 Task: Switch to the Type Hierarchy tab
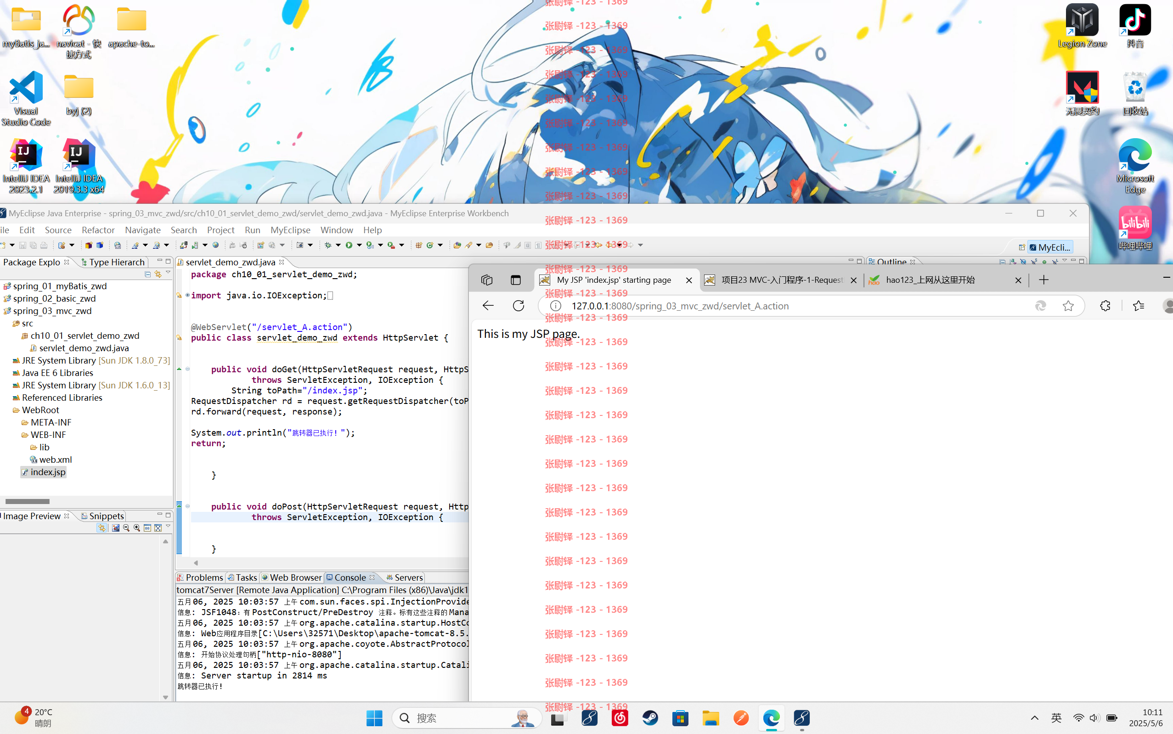pos(113,262)
